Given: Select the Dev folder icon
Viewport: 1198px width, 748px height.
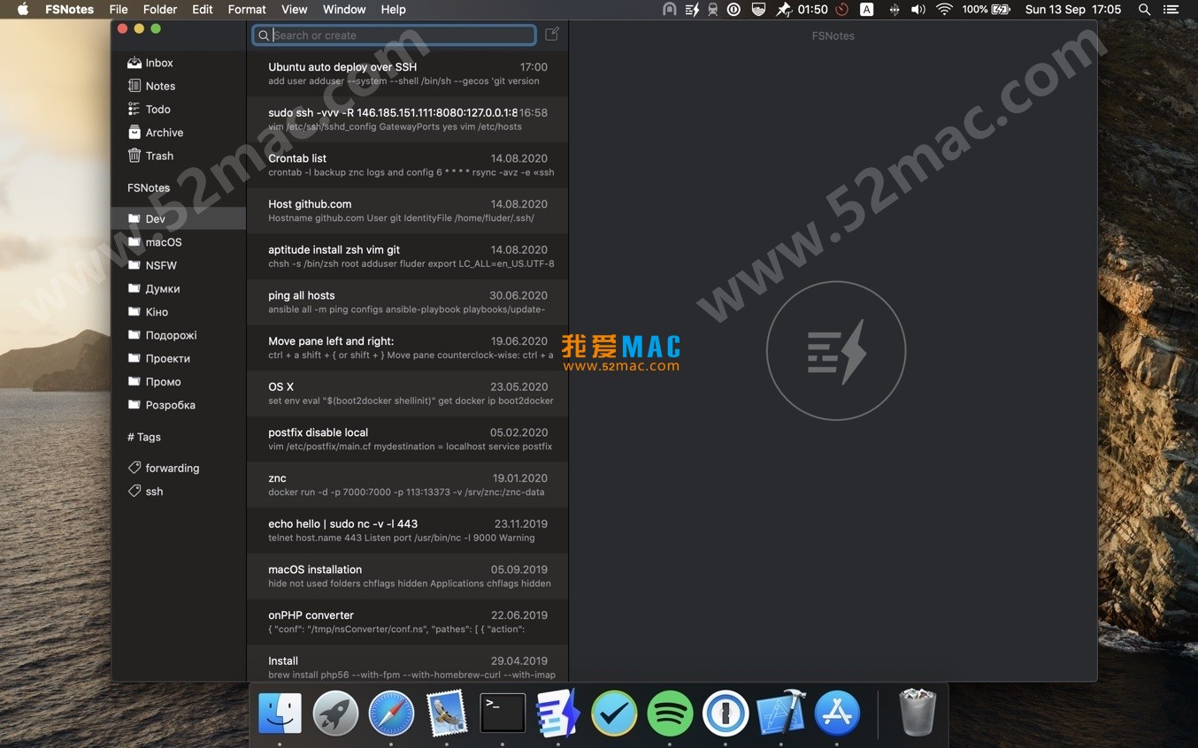Looking at the screenshot, I should tap(134, 218).
